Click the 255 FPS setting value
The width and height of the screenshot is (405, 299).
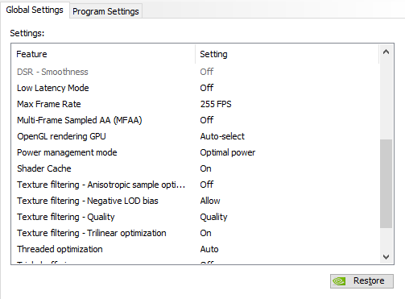[216, 104]
